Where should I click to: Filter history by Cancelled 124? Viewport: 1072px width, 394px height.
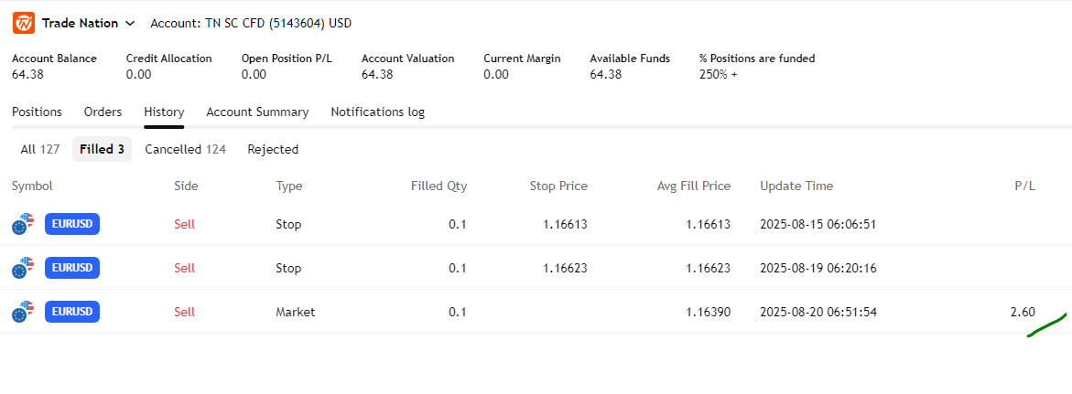coord(185,149)
